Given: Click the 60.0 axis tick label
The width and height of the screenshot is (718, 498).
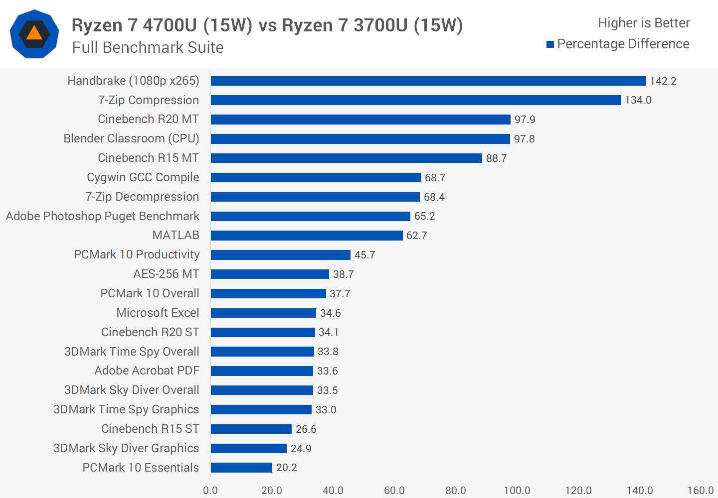Looking at the screenshot, I should coord(394,491).
